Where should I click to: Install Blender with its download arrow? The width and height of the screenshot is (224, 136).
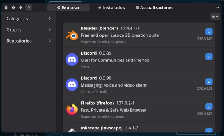[x=209, y=32]
